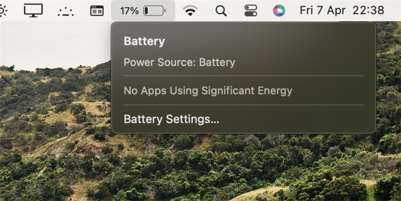Screen dimensions: 401x201
Task: Click the monitor display icon in menu bar
Action: tap(33, 10)
